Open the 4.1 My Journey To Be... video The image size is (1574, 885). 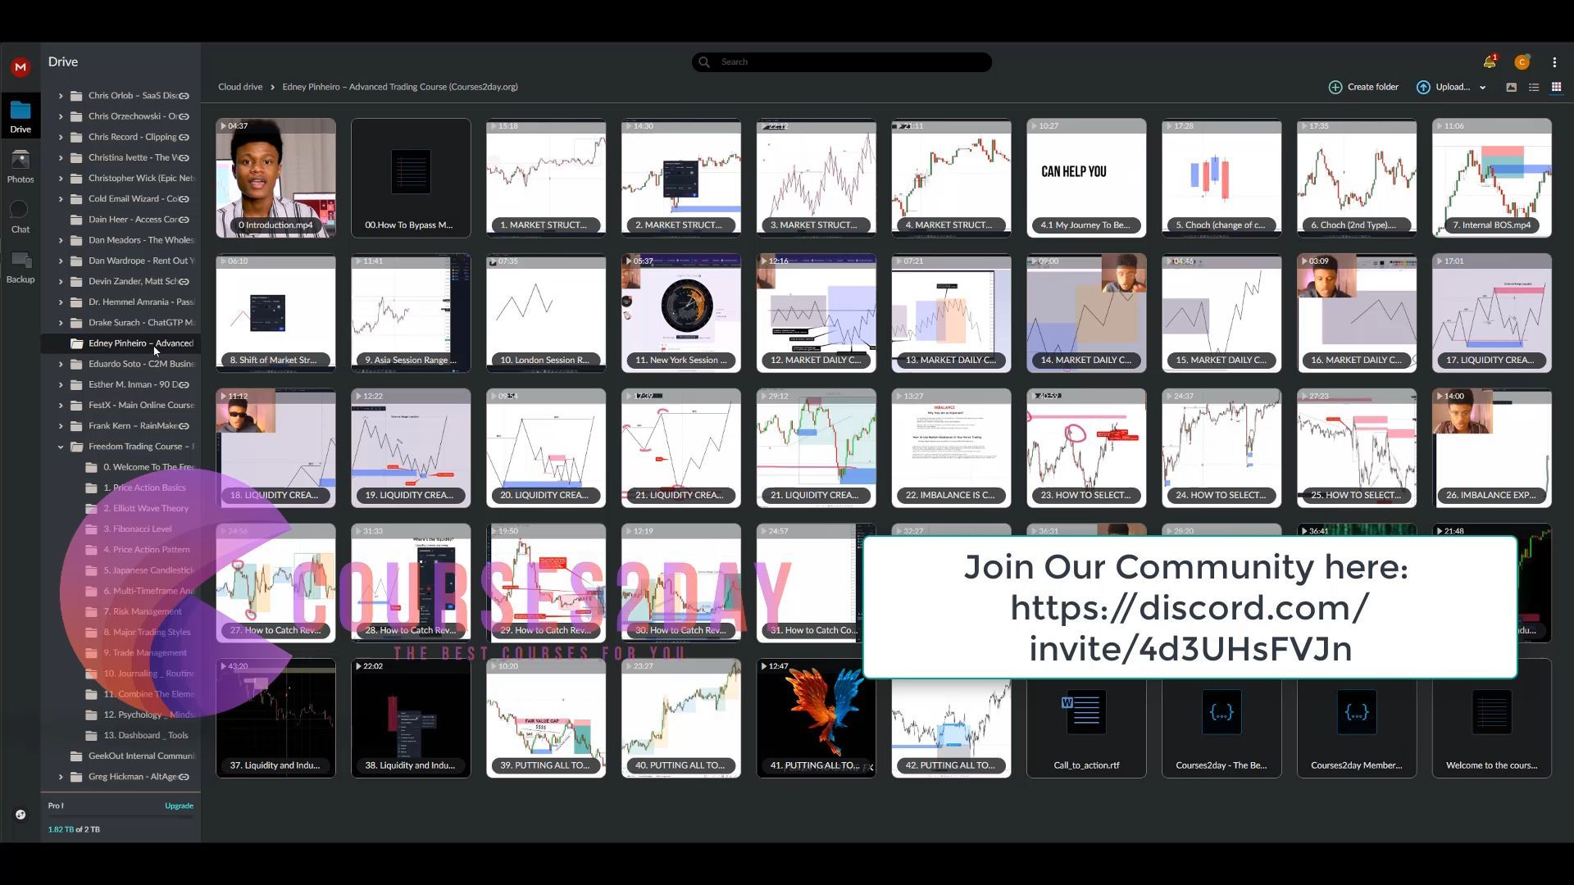point(1086,178)
